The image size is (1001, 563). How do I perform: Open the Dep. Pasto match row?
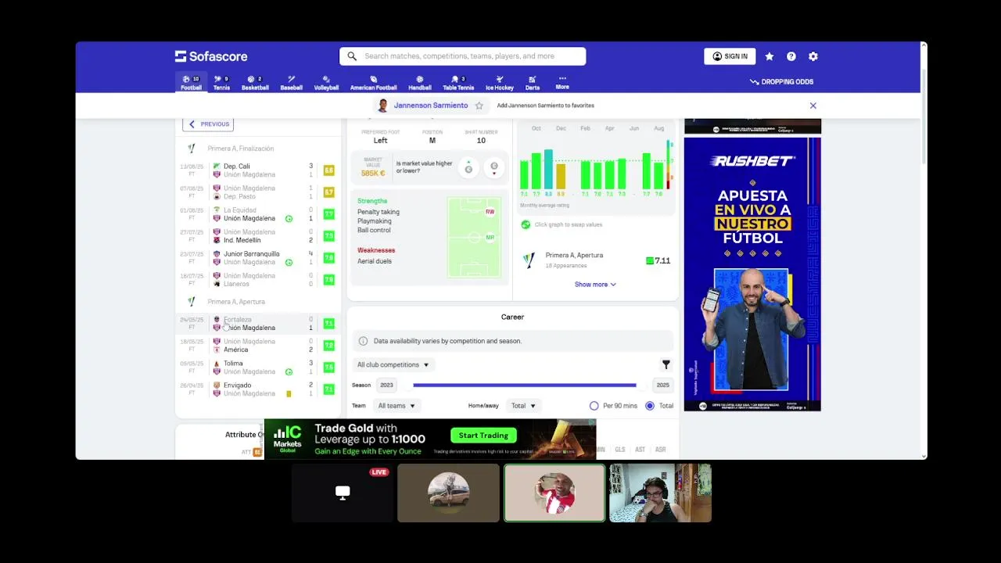[x=258, y=192]
